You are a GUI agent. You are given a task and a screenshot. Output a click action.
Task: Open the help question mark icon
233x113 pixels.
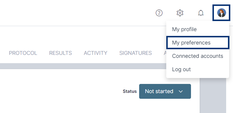159,13
